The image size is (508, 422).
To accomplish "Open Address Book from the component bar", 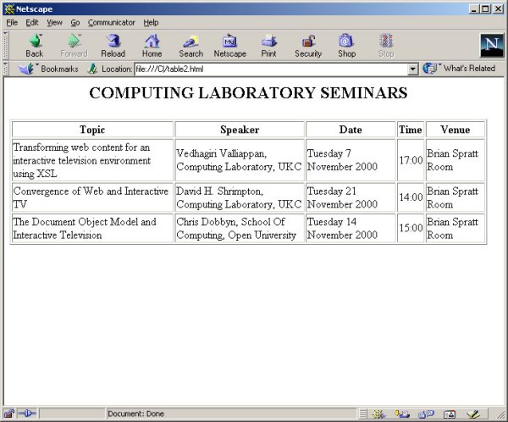I will tap(450, 414).
